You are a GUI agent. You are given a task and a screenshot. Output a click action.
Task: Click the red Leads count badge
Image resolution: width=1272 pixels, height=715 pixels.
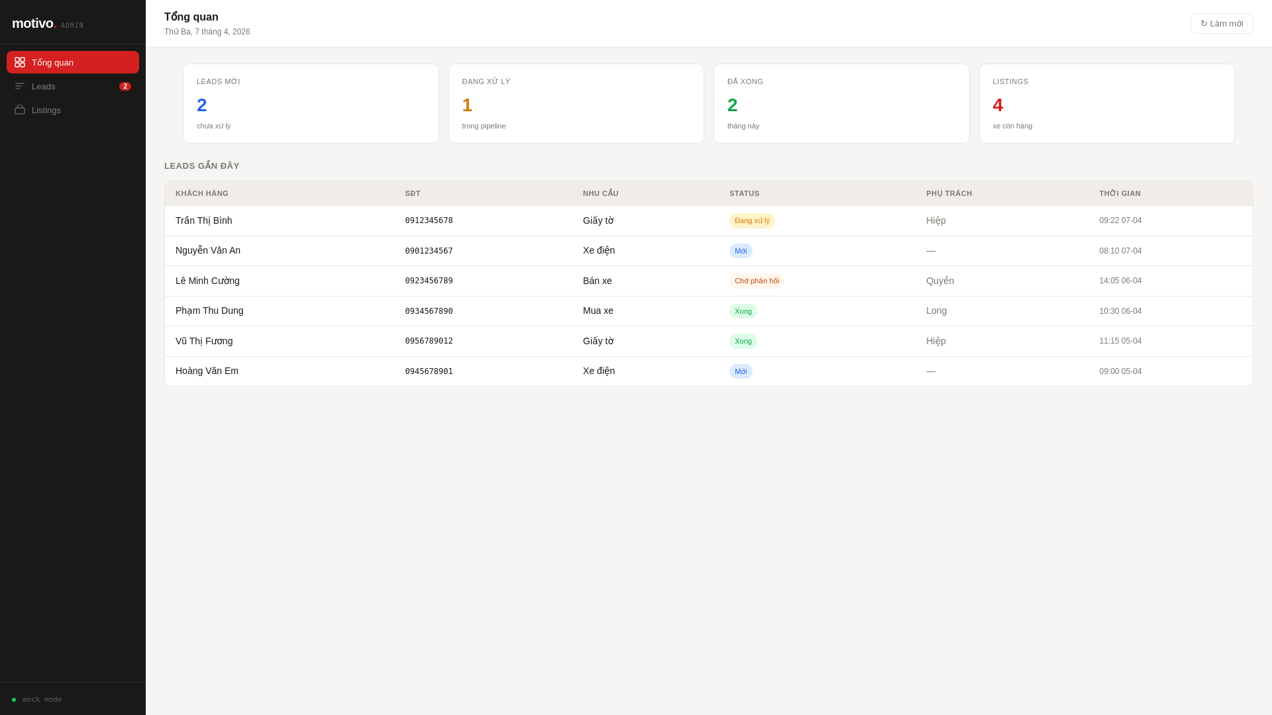click(125, 86)
